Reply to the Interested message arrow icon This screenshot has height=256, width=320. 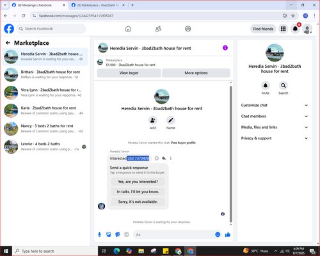pos(164,158)
